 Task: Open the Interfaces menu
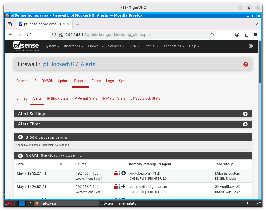pos(74,46)
